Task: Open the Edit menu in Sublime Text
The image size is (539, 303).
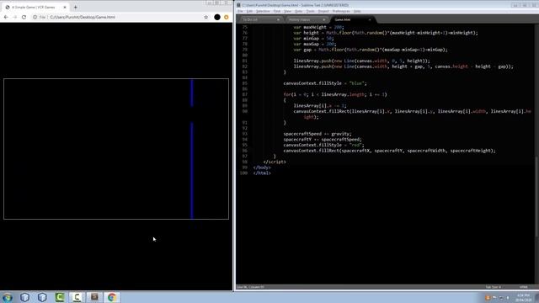Action: click(249, 11)
